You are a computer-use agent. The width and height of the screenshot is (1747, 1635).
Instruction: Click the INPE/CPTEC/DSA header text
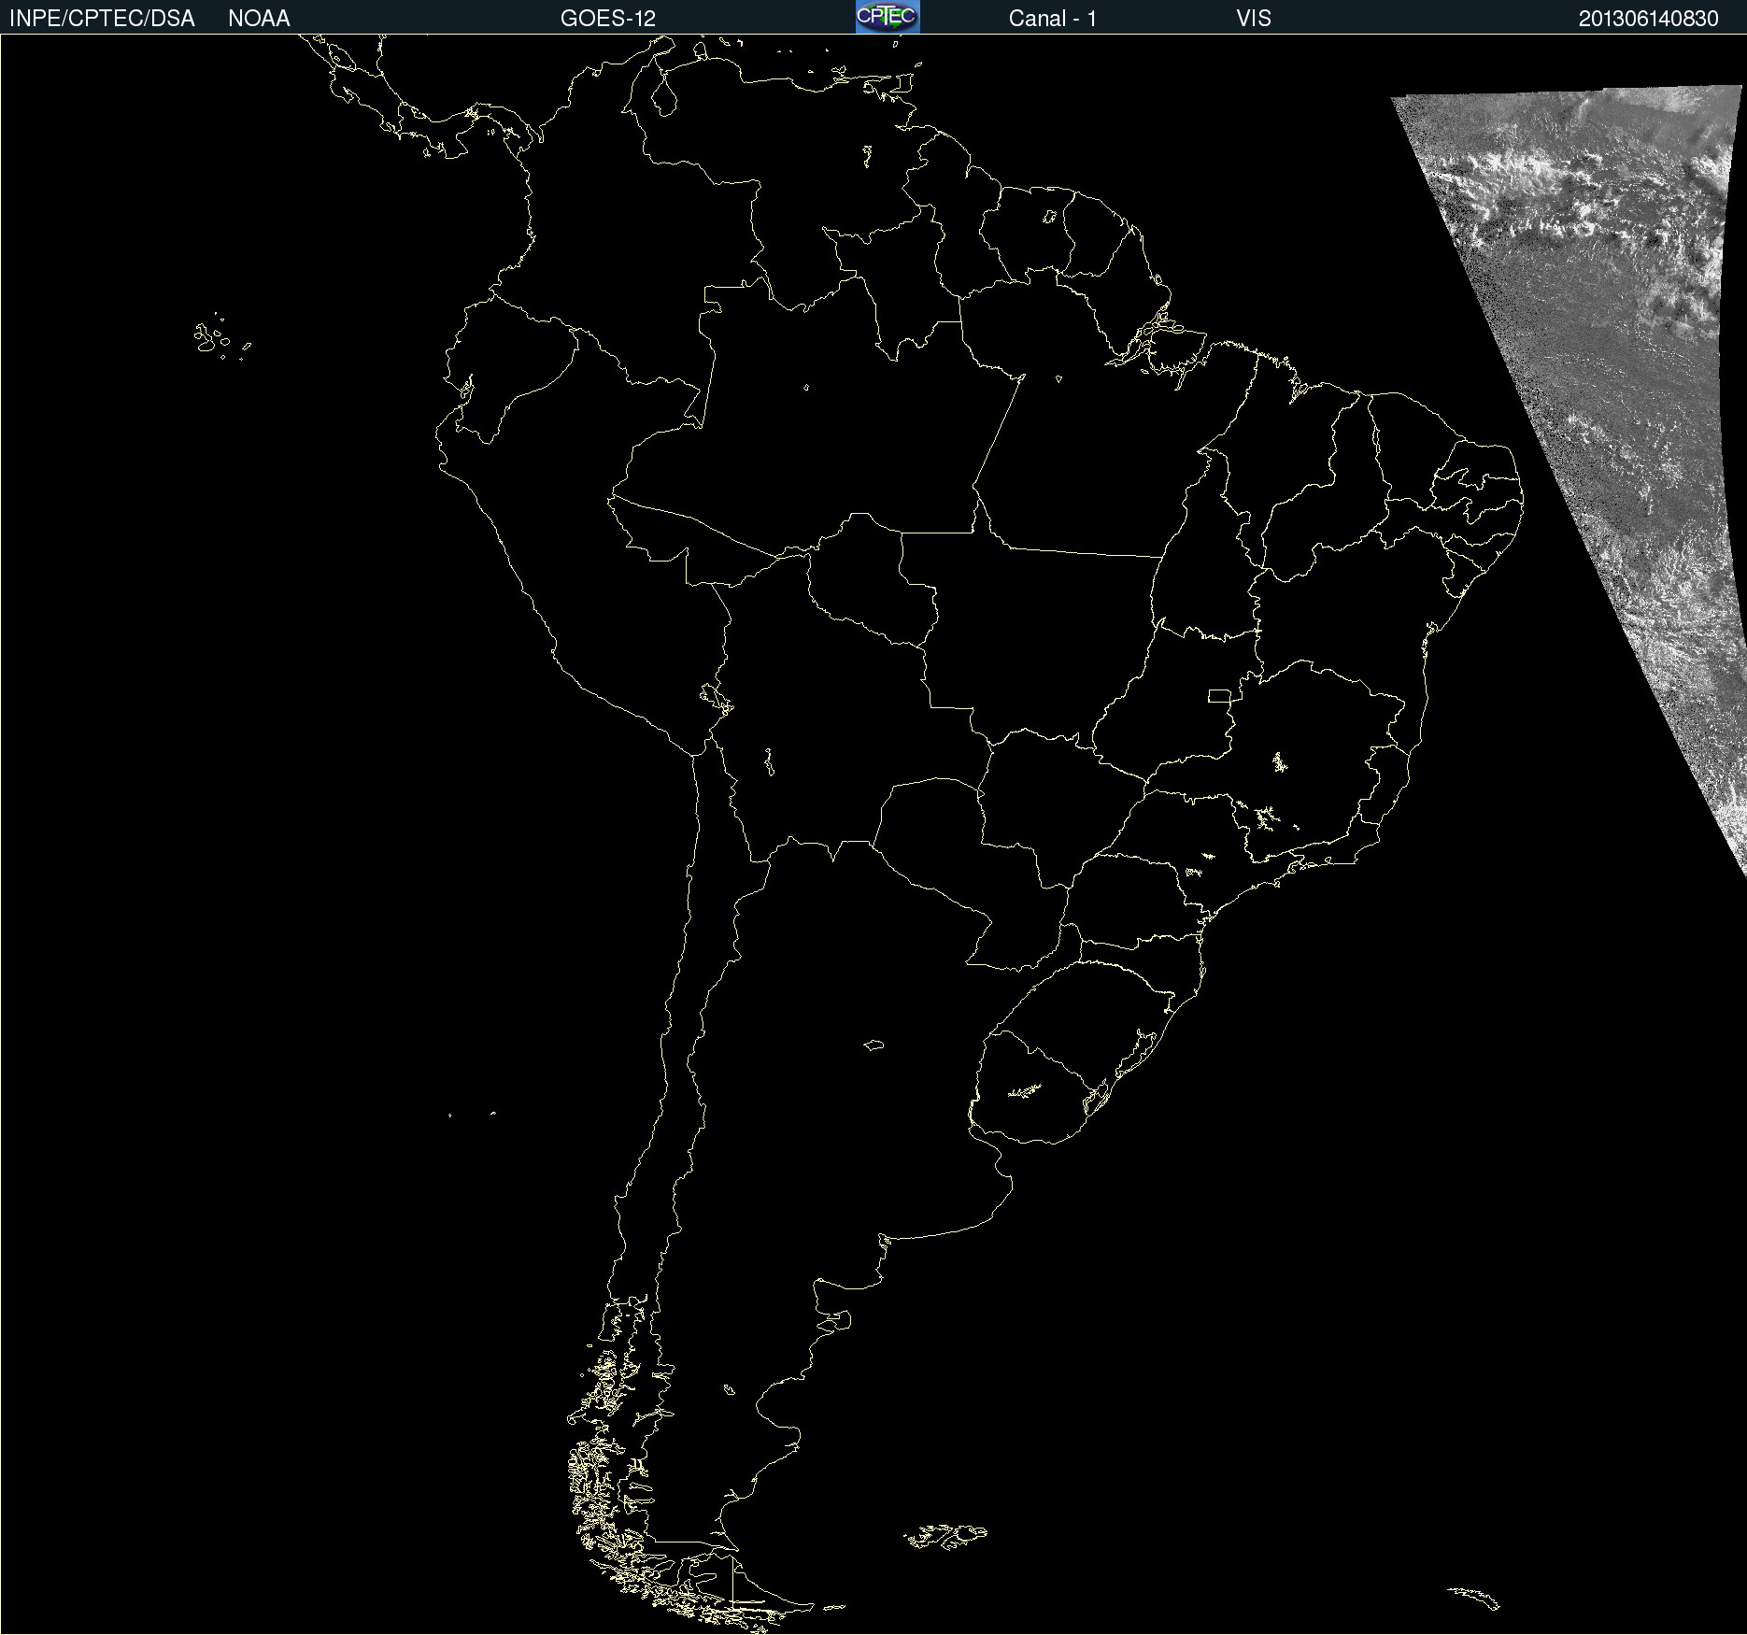(102, 18)
